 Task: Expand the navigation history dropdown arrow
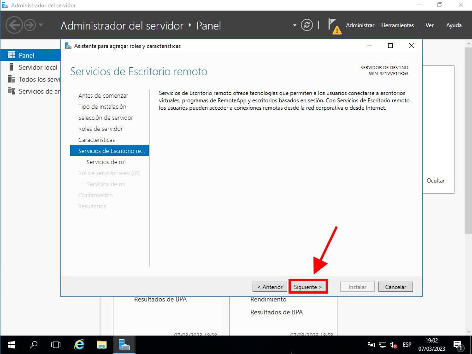coord(41,25)
